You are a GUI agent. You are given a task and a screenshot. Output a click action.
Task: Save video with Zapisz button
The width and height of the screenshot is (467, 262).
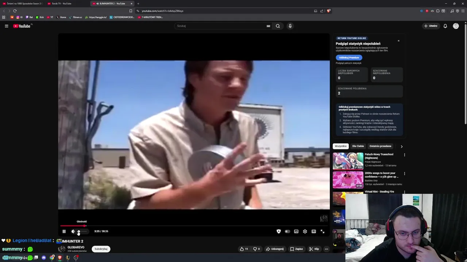coord(296,249)
